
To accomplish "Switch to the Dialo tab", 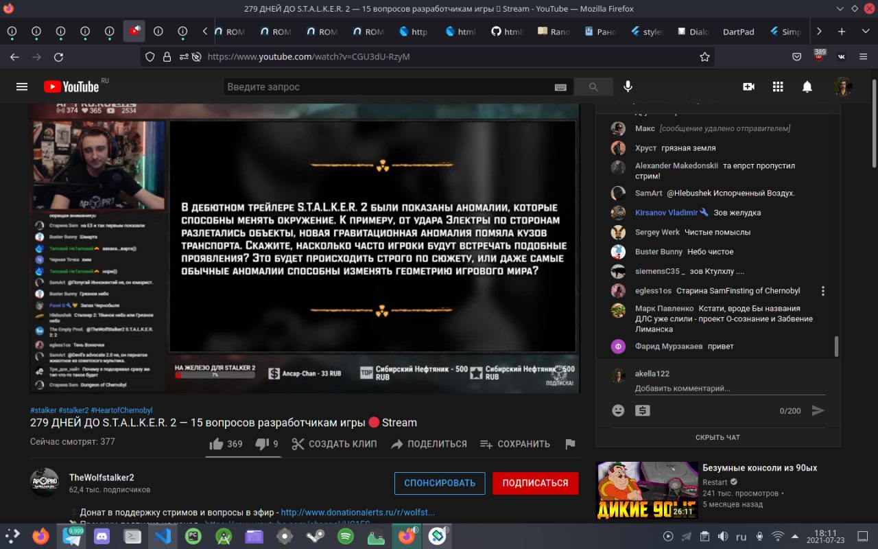I will (693, 32).
